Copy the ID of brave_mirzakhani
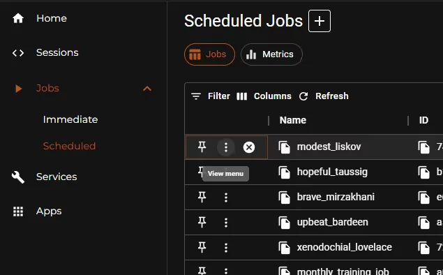Screen dimensions: 443x275 pos(423,198)
